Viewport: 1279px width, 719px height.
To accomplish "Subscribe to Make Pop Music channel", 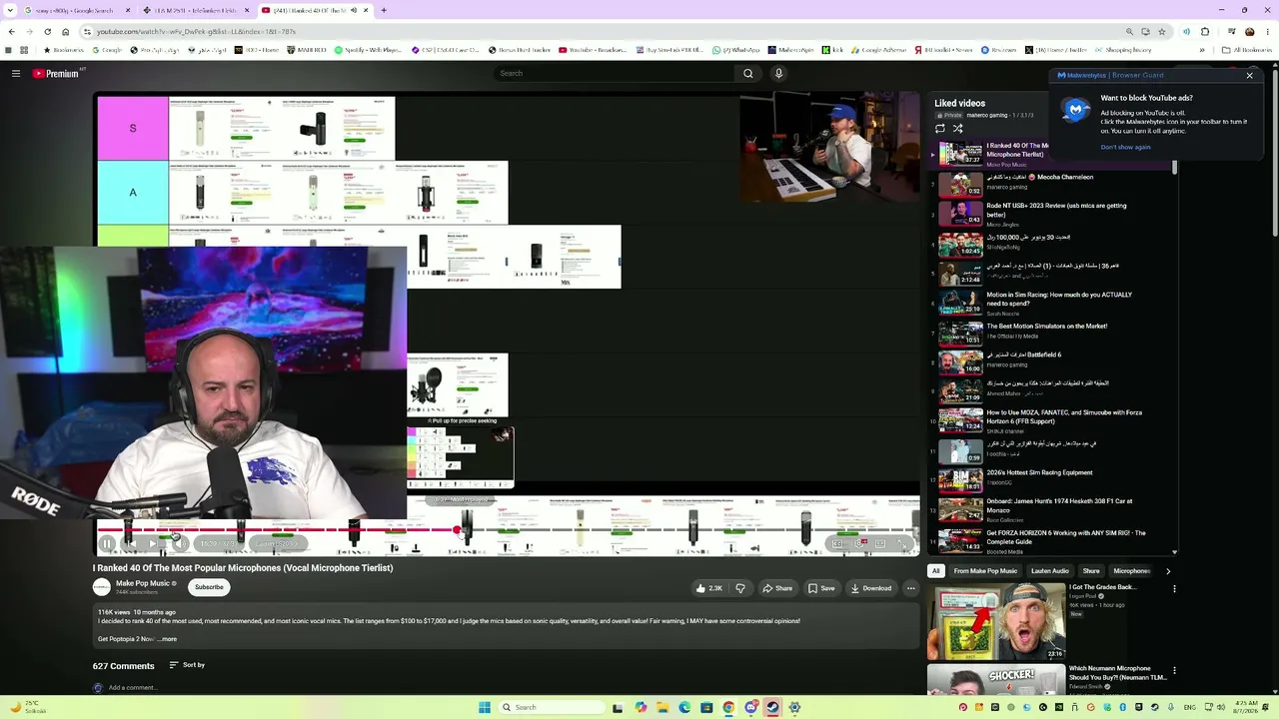I will tap(209, 587).
